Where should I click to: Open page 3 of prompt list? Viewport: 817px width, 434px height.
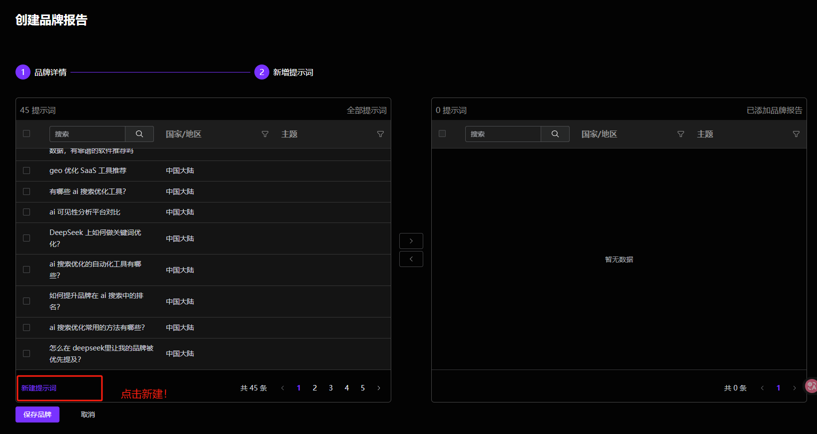pyautogui.click(x=331, y=388)
